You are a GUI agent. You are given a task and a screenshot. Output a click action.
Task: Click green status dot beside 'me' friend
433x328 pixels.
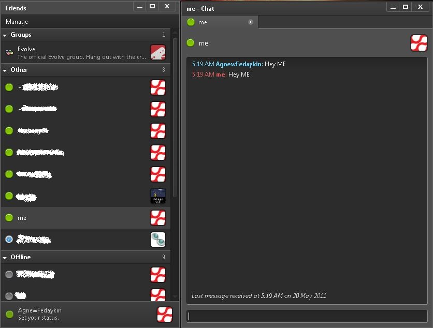(9, 218)
